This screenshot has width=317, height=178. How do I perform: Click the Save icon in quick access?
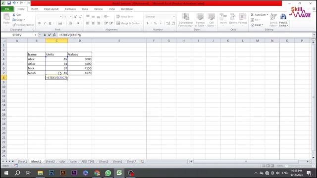(x=9, y=3)
